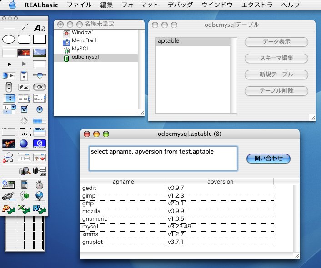This screenshot has width=321, height=268.
Task: Select the Oval shape control tool
Action: (9, 40)
